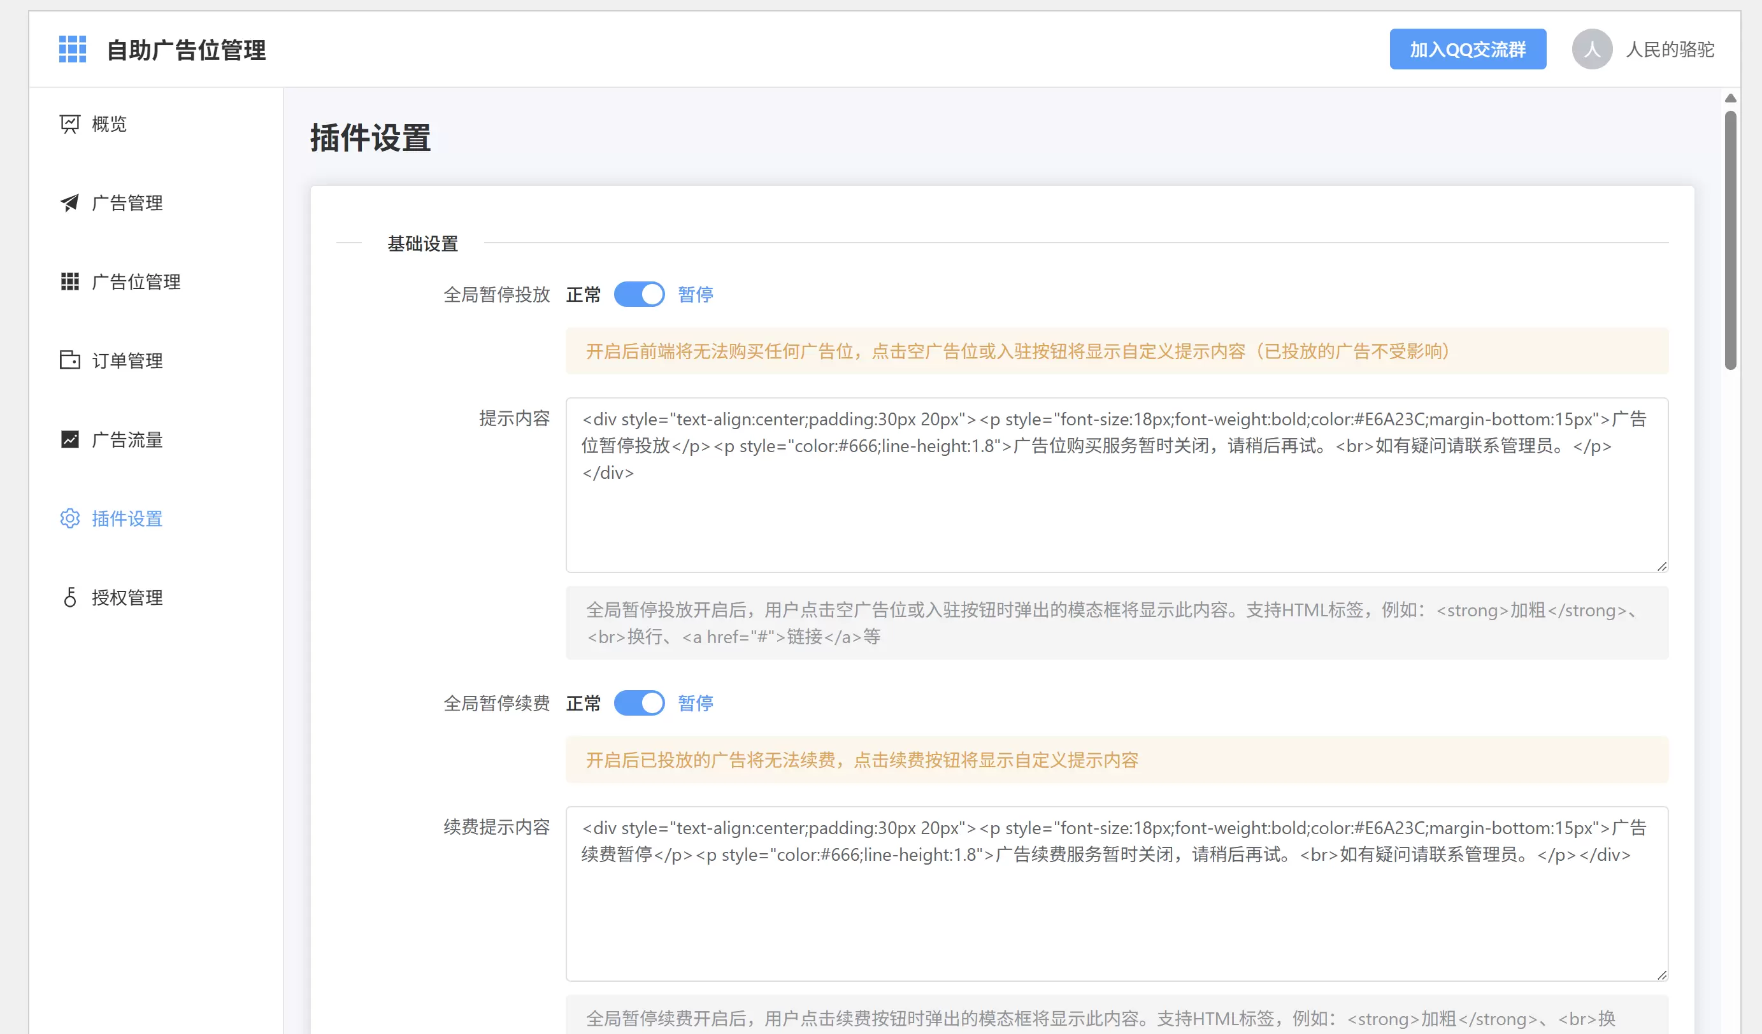Click the 订单管理 folder icon
1762x1034 pixels.
coord(70,360)
